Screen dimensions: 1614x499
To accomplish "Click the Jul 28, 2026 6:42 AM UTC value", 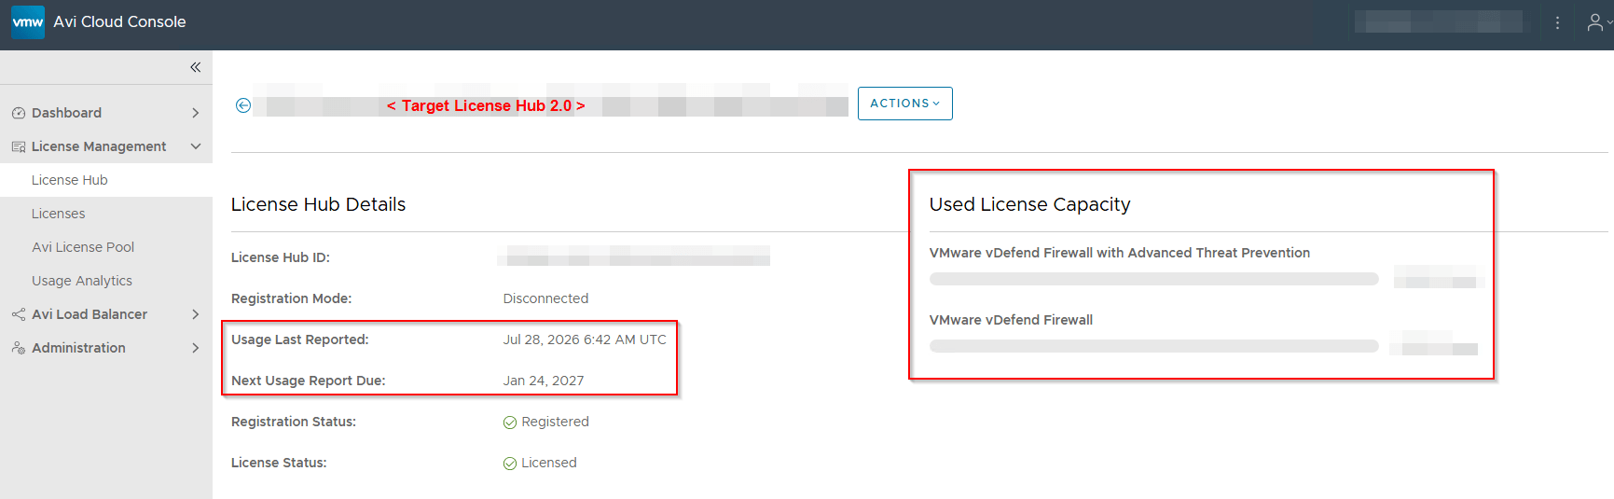I will click(585, 340).
